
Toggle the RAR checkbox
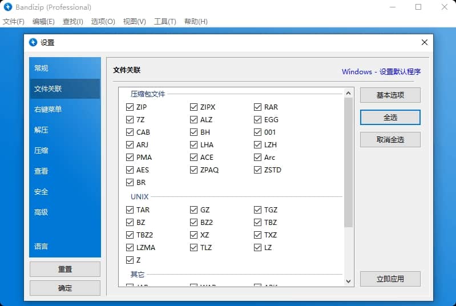(x=257, y=107)
